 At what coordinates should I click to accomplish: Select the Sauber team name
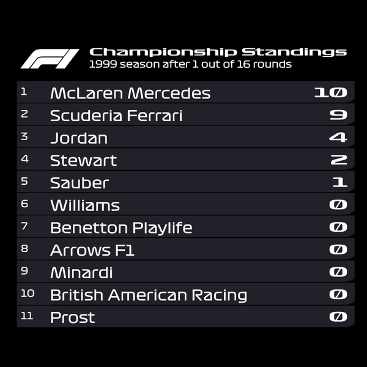[x=80, y=183]
